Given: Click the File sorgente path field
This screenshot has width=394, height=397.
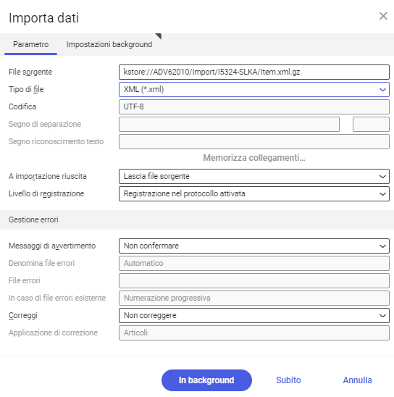Looking at the screenshot, I should [x=254, y=72].
